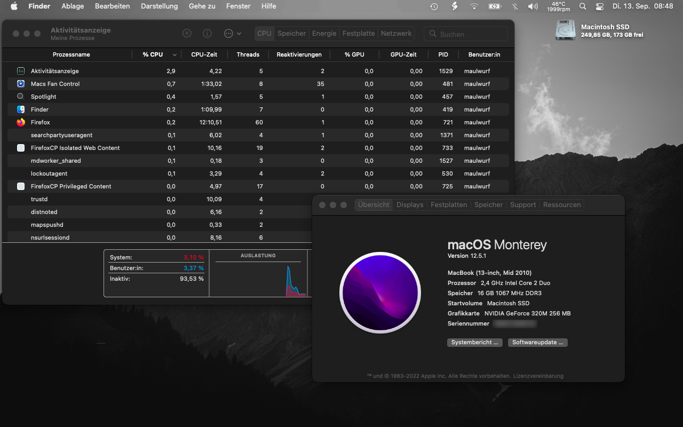Image resolution: width=683 pixels, height=427 pixels.
Task: Sort by the PID column header
Action: [x=443, y=54]
